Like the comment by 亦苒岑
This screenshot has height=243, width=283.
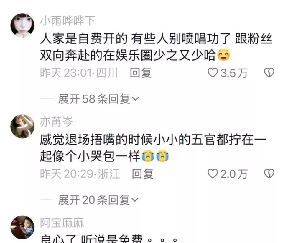[x=213, y=174]
